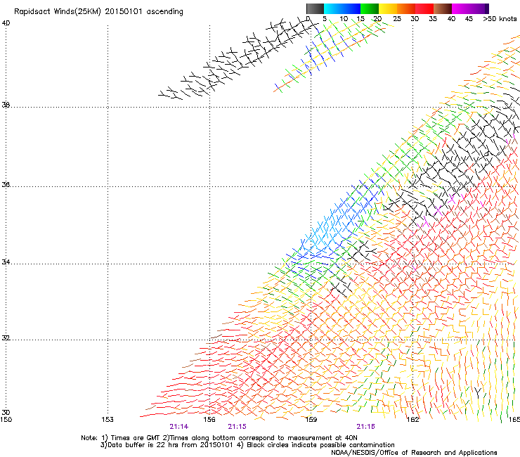The width and height of the screenshot is (520, 457).
Task: Click the cyan-blue 5-15 knots legend segment
Action: pyautogui.click(x=342, y=8)
